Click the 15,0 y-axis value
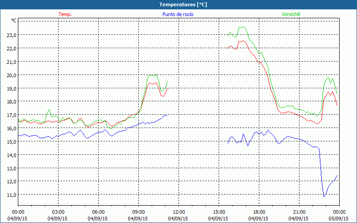Viewport: 357px width, 223px height. pyautogui.click(x=12, y=141)
